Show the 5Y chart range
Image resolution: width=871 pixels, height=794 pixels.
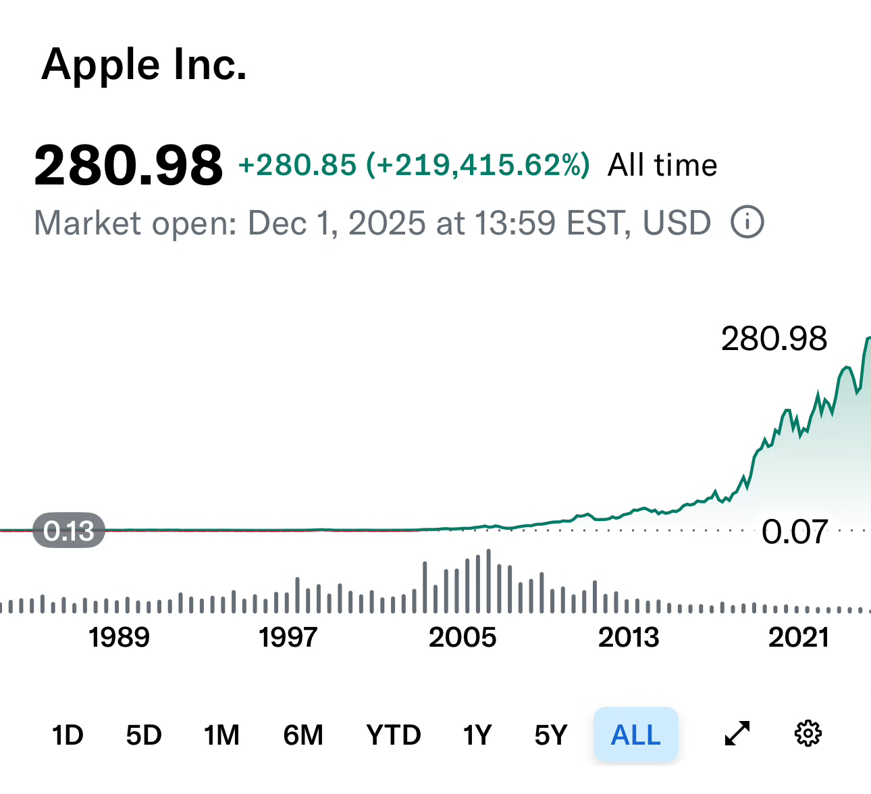pyautogui.click(x=551, y=735)
